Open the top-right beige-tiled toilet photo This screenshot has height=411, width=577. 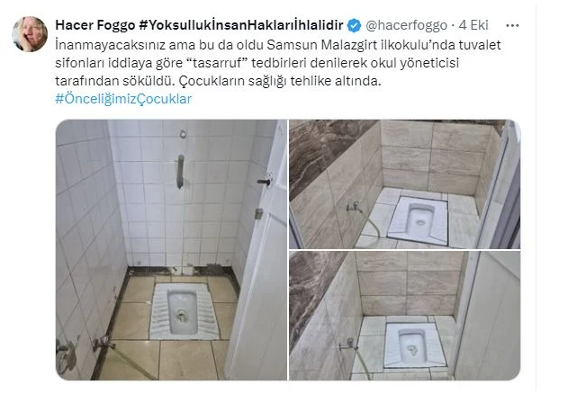click(x=405, y=184)
